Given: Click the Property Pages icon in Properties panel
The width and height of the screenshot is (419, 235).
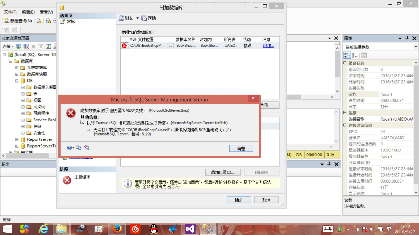Looking at the screenshot, I should 364,55.
